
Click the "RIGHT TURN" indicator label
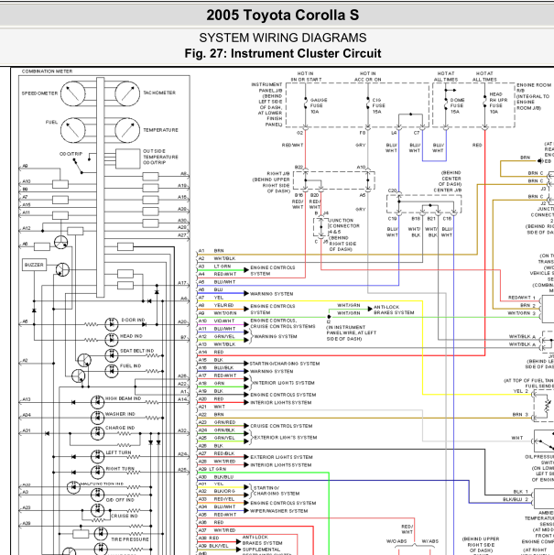point(120,469)
